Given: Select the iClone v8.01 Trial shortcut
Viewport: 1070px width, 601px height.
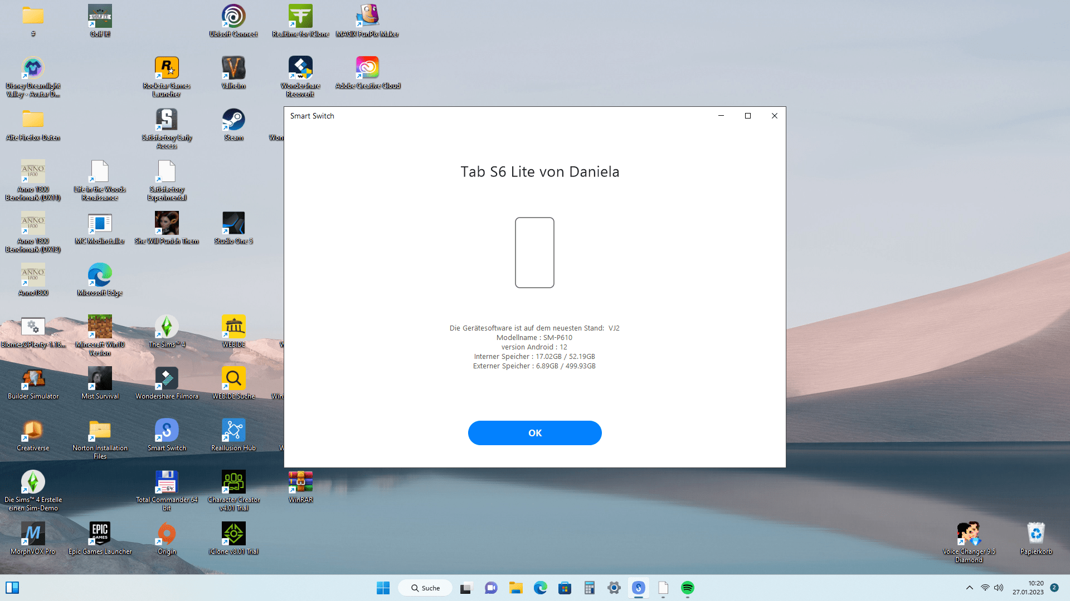Looking at the screenshot, I should (234, 539).
